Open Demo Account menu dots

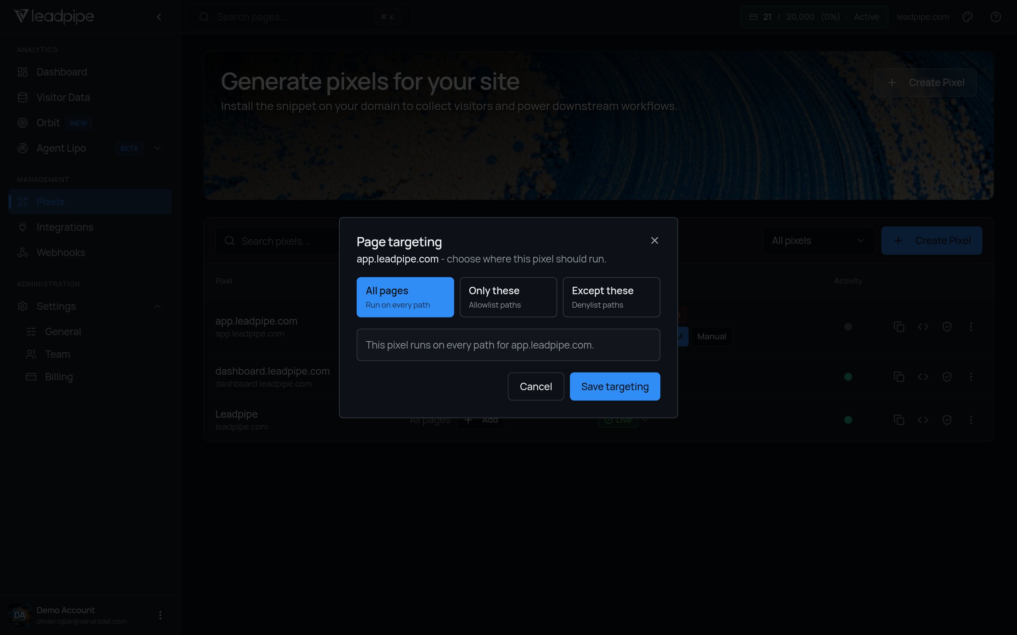tap(160, 615)
